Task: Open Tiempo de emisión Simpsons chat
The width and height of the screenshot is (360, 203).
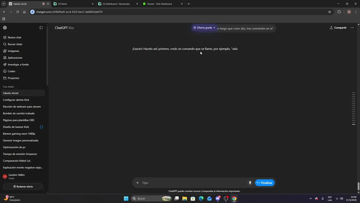Action: pyautogui.click(x=22, y=154)
